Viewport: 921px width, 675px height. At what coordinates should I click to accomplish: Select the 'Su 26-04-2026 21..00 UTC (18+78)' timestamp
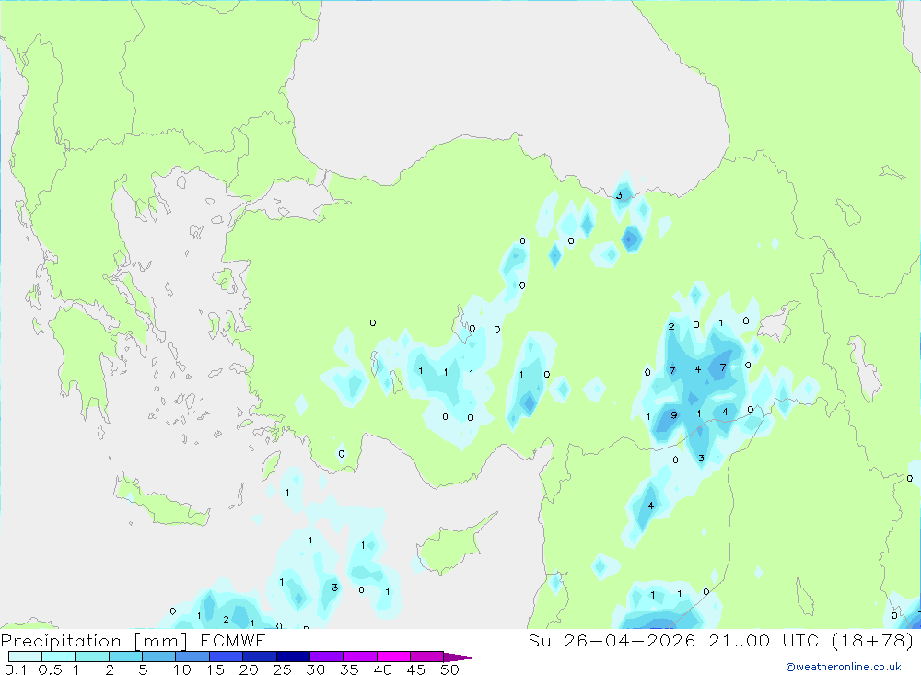[721, 640]
